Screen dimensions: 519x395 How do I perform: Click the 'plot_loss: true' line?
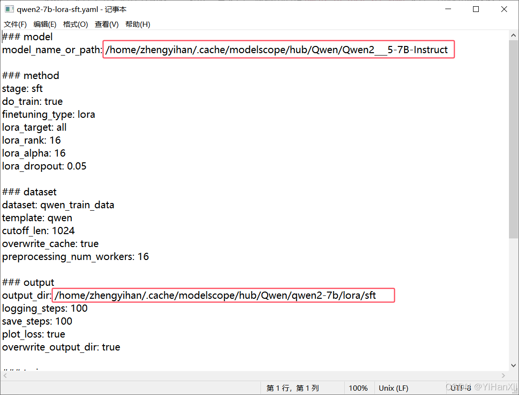(x=33, y=334)
